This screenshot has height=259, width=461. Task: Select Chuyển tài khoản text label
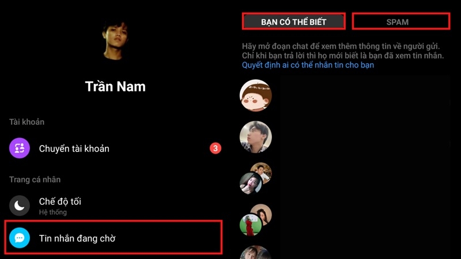point(74,148)
